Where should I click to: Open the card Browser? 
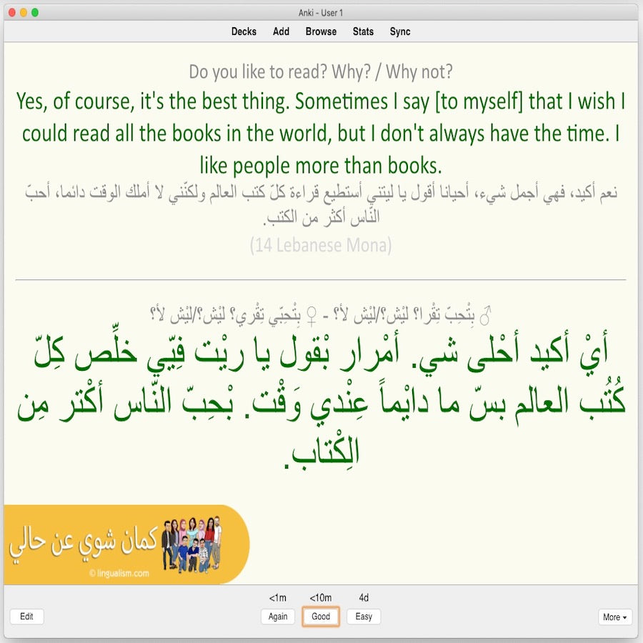click(x=320, y=31)
